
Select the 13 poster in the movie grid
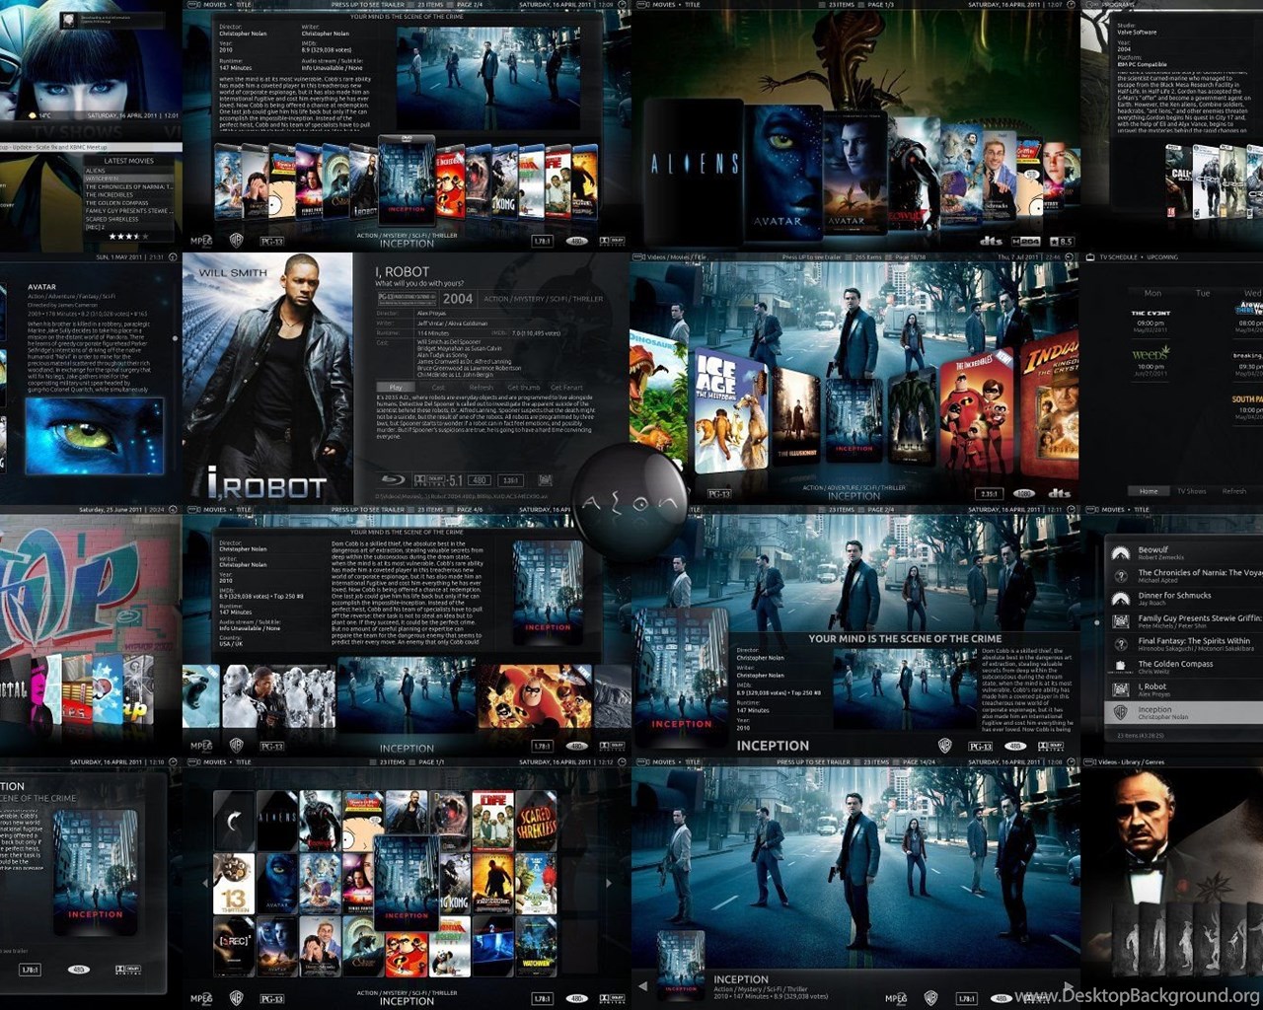(234, 883)
